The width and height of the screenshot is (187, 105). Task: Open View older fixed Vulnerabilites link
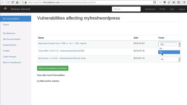tap(51, 75)
